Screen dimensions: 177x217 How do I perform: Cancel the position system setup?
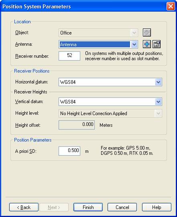[122, 207]
